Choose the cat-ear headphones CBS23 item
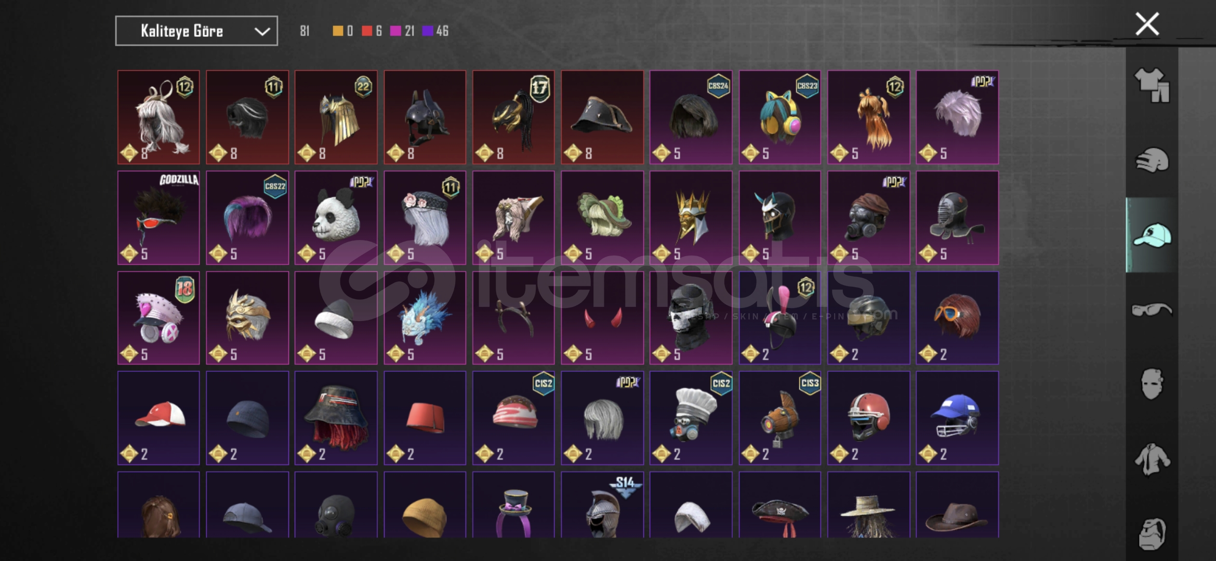Viewport: 1216px width, 561px height. click(779, 117)
